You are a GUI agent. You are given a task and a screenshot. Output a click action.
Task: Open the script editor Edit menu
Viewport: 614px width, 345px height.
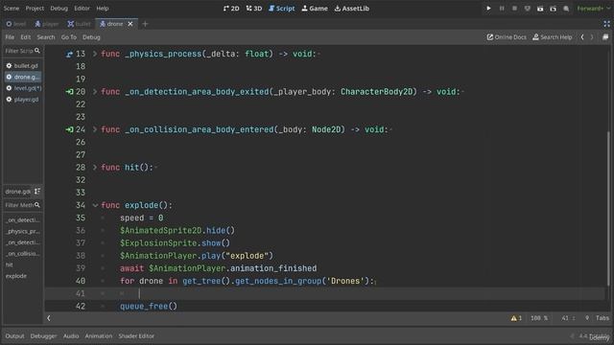(26, 37)
